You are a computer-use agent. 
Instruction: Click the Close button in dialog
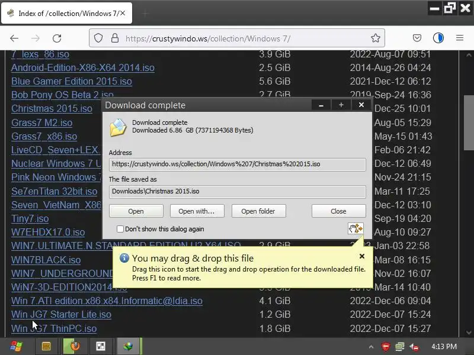338,211
